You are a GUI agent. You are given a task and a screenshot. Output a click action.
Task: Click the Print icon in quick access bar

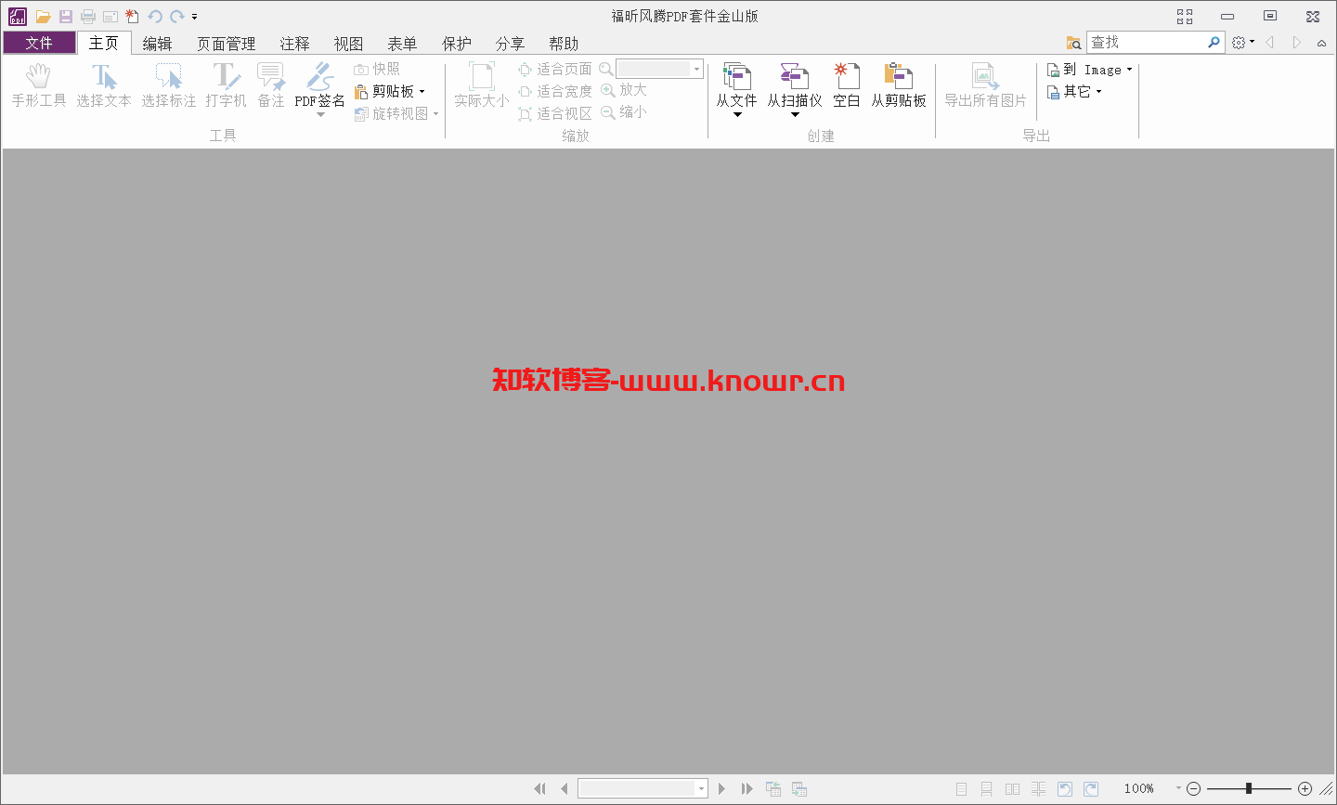(88, 17)
